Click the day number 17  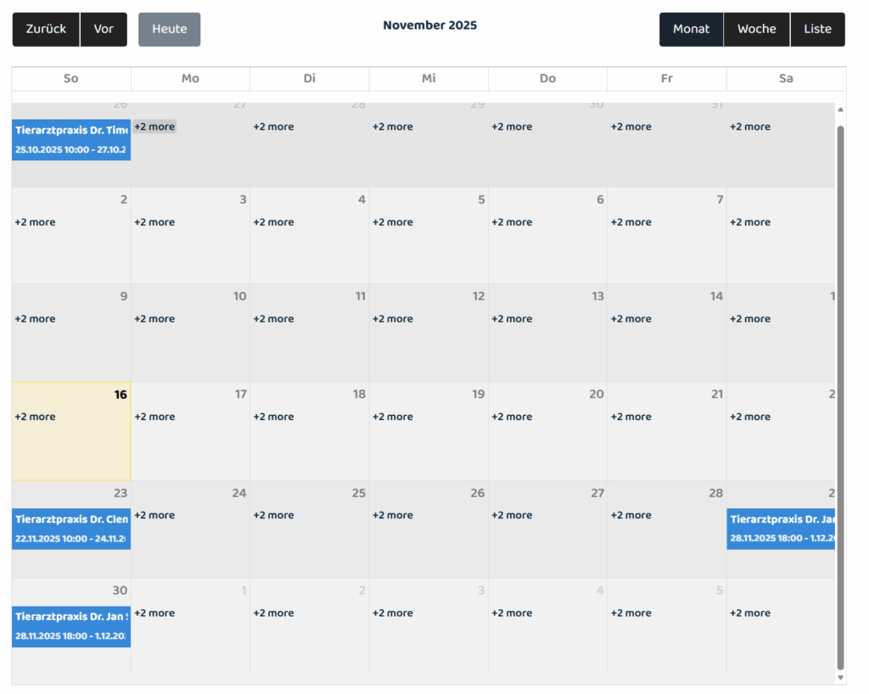click(x=240, y=394)
